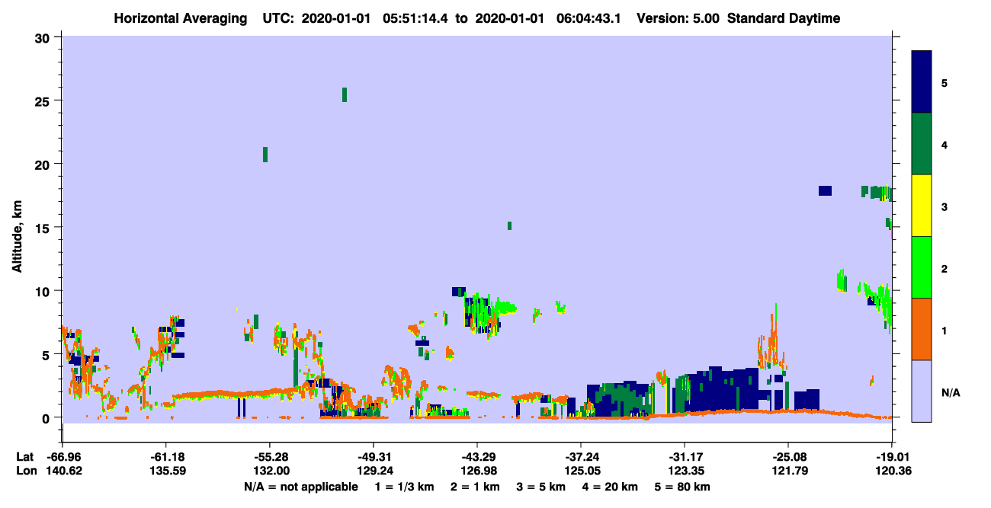Click the lavender N/A colorbar segment
Screen dimensions: 991x508
click(922, 391)
